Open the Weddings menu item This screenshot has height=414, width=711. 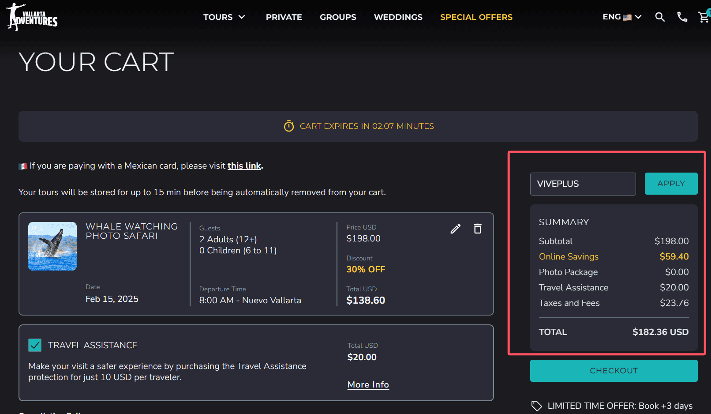point(398,17)
